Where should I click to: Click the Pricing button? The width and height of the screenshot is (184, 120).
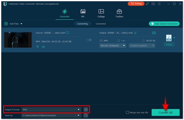tap(136, 4)
